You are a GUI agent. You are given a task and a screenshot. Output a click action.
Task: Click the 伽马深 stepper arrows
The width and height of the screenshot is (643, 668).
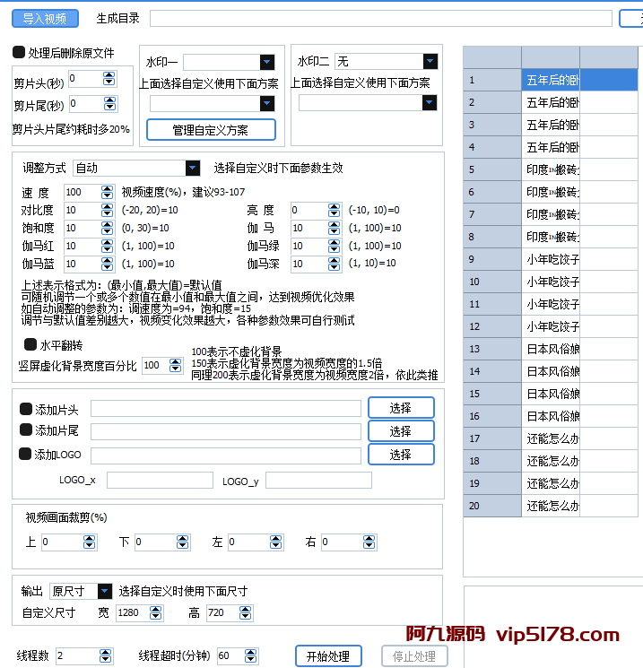(x=335, y=264)
